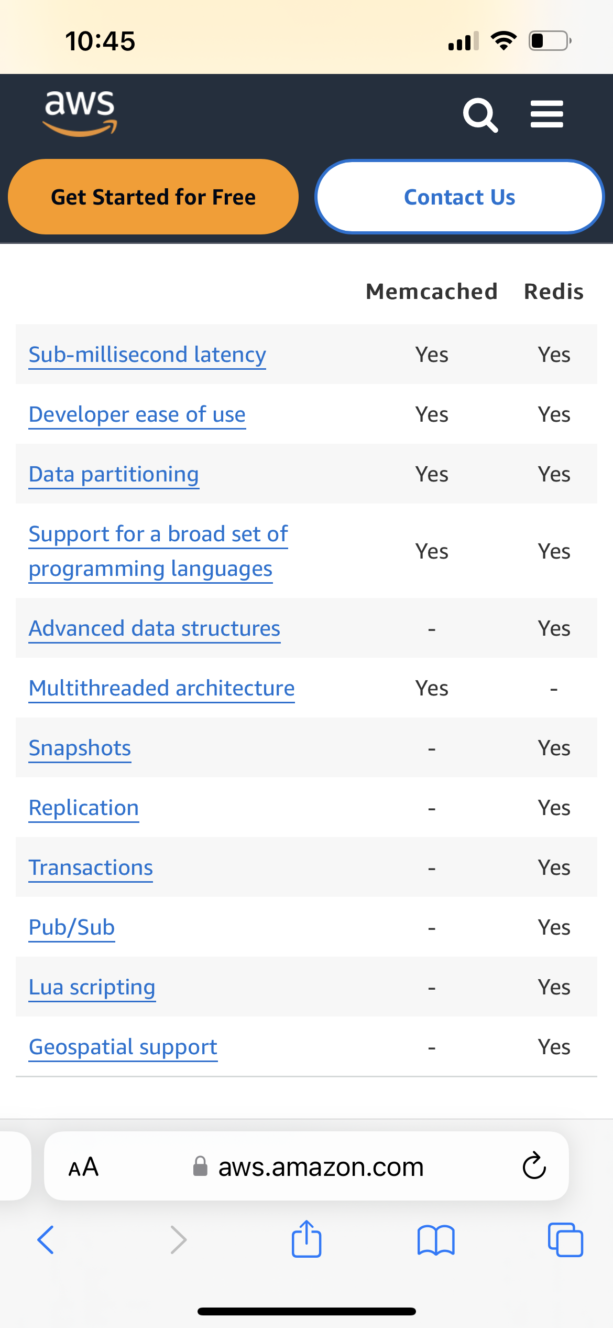This screenshot has width=613, height=1328.
Task: Open the AWS site search icon
Action: tap(480, 114)
